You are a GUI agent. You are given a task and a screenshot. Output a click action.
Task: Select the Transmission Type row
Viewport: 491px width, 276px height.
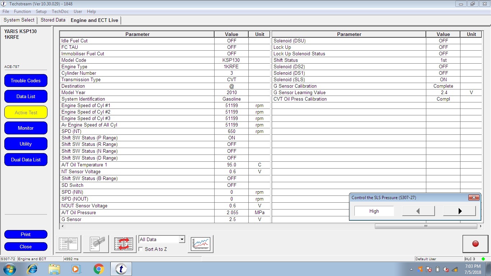165,79
